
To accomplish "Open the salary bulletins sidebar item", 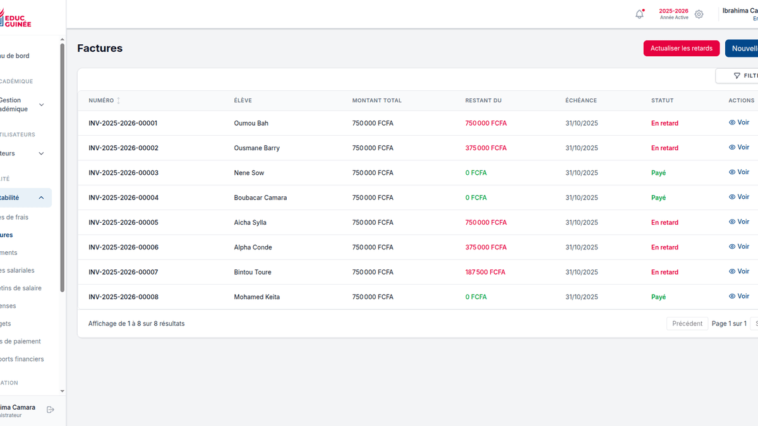I will (x=21, y=288).
